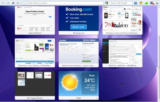Open the password wand key icon
This screenshot has width=160, height=102.
pyautogui.click(x=18, y=3)
